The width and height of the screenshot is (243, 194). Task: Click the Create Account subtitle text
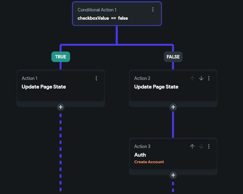coord(149,162)
